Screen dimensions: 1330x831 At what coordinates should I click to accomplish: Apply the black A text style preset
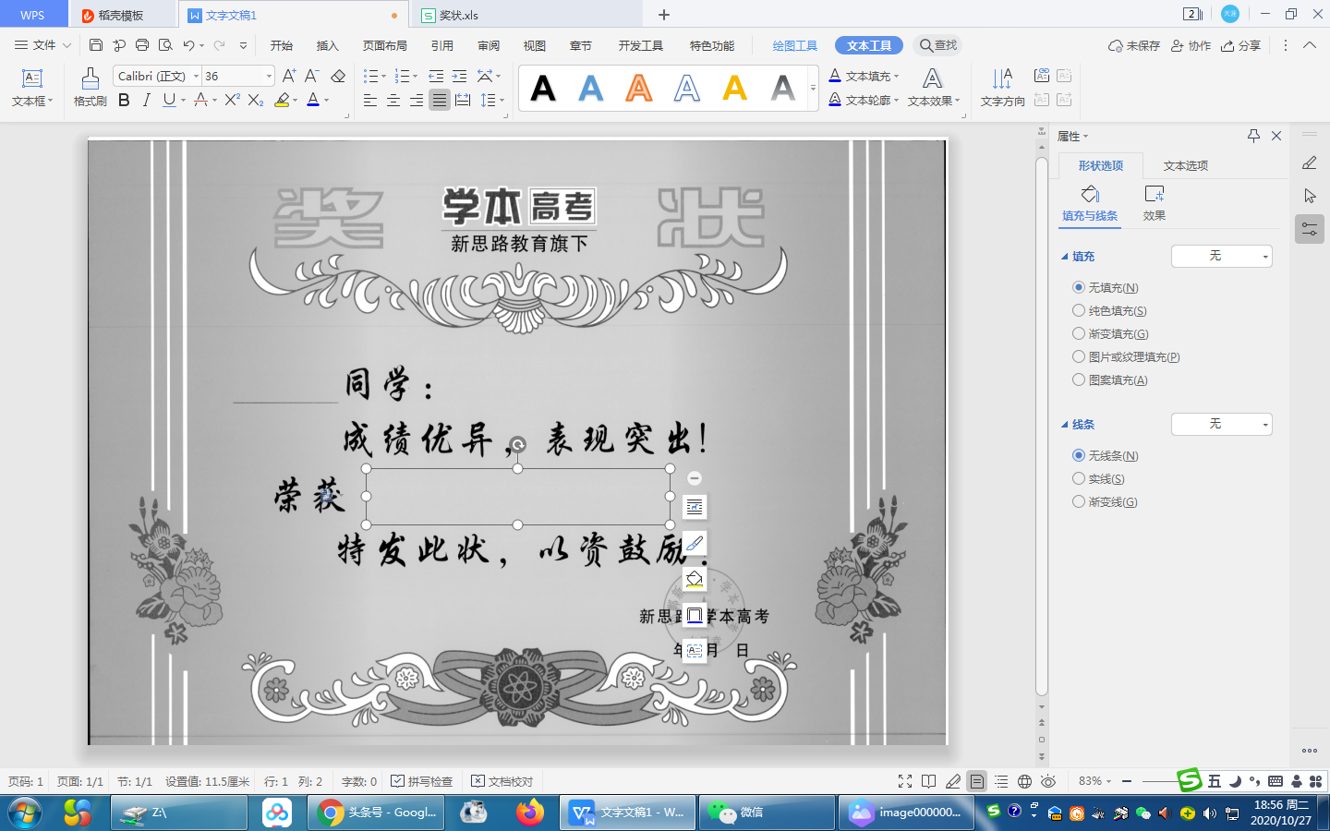click(543, 88)
